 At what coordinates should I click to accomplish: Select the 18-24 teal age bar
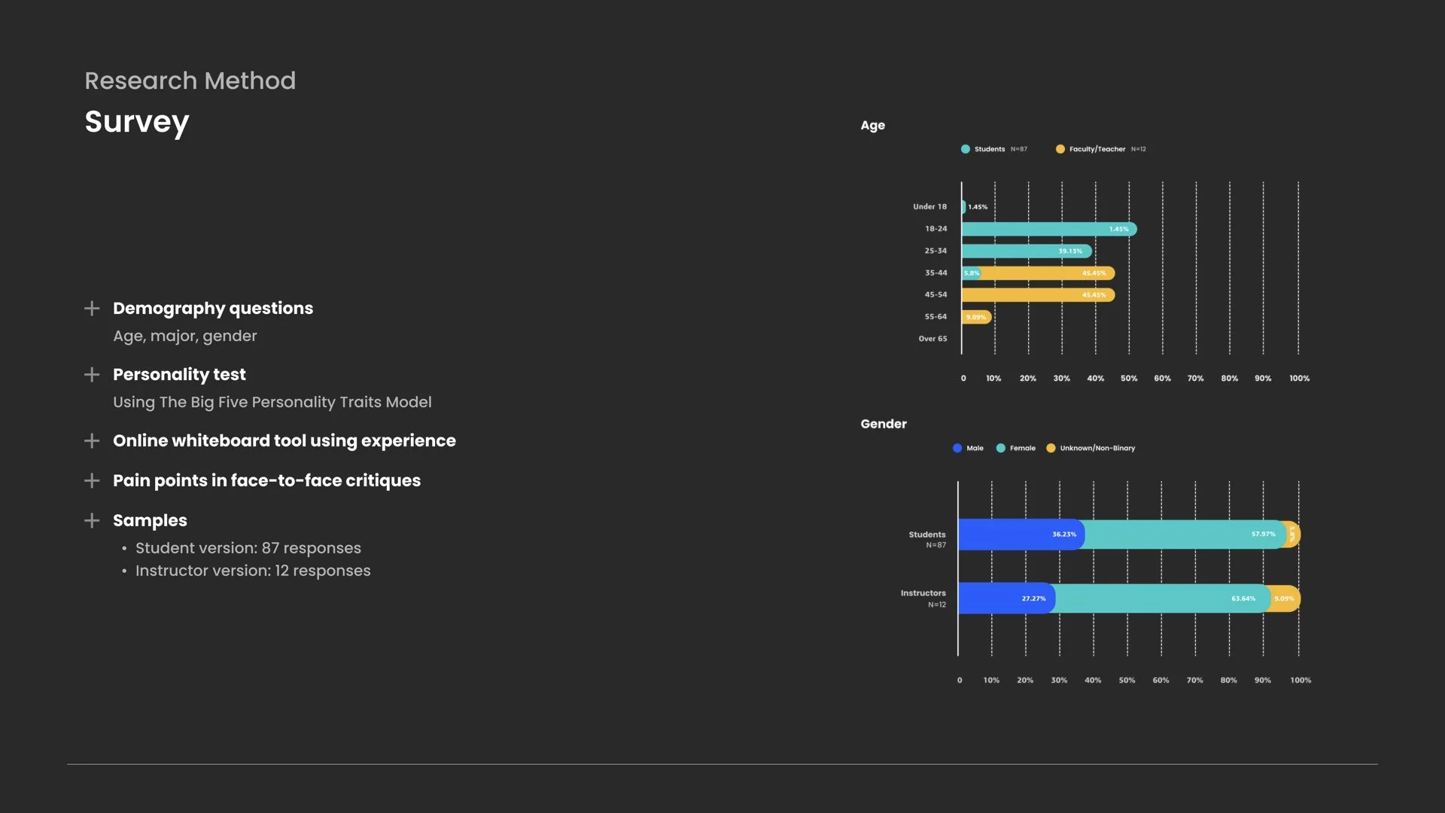(x=1046, y=229)
